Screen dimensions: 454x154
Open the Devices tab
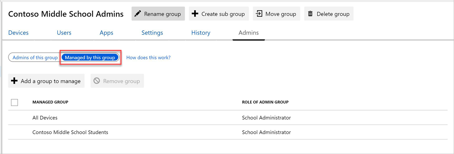19,33
